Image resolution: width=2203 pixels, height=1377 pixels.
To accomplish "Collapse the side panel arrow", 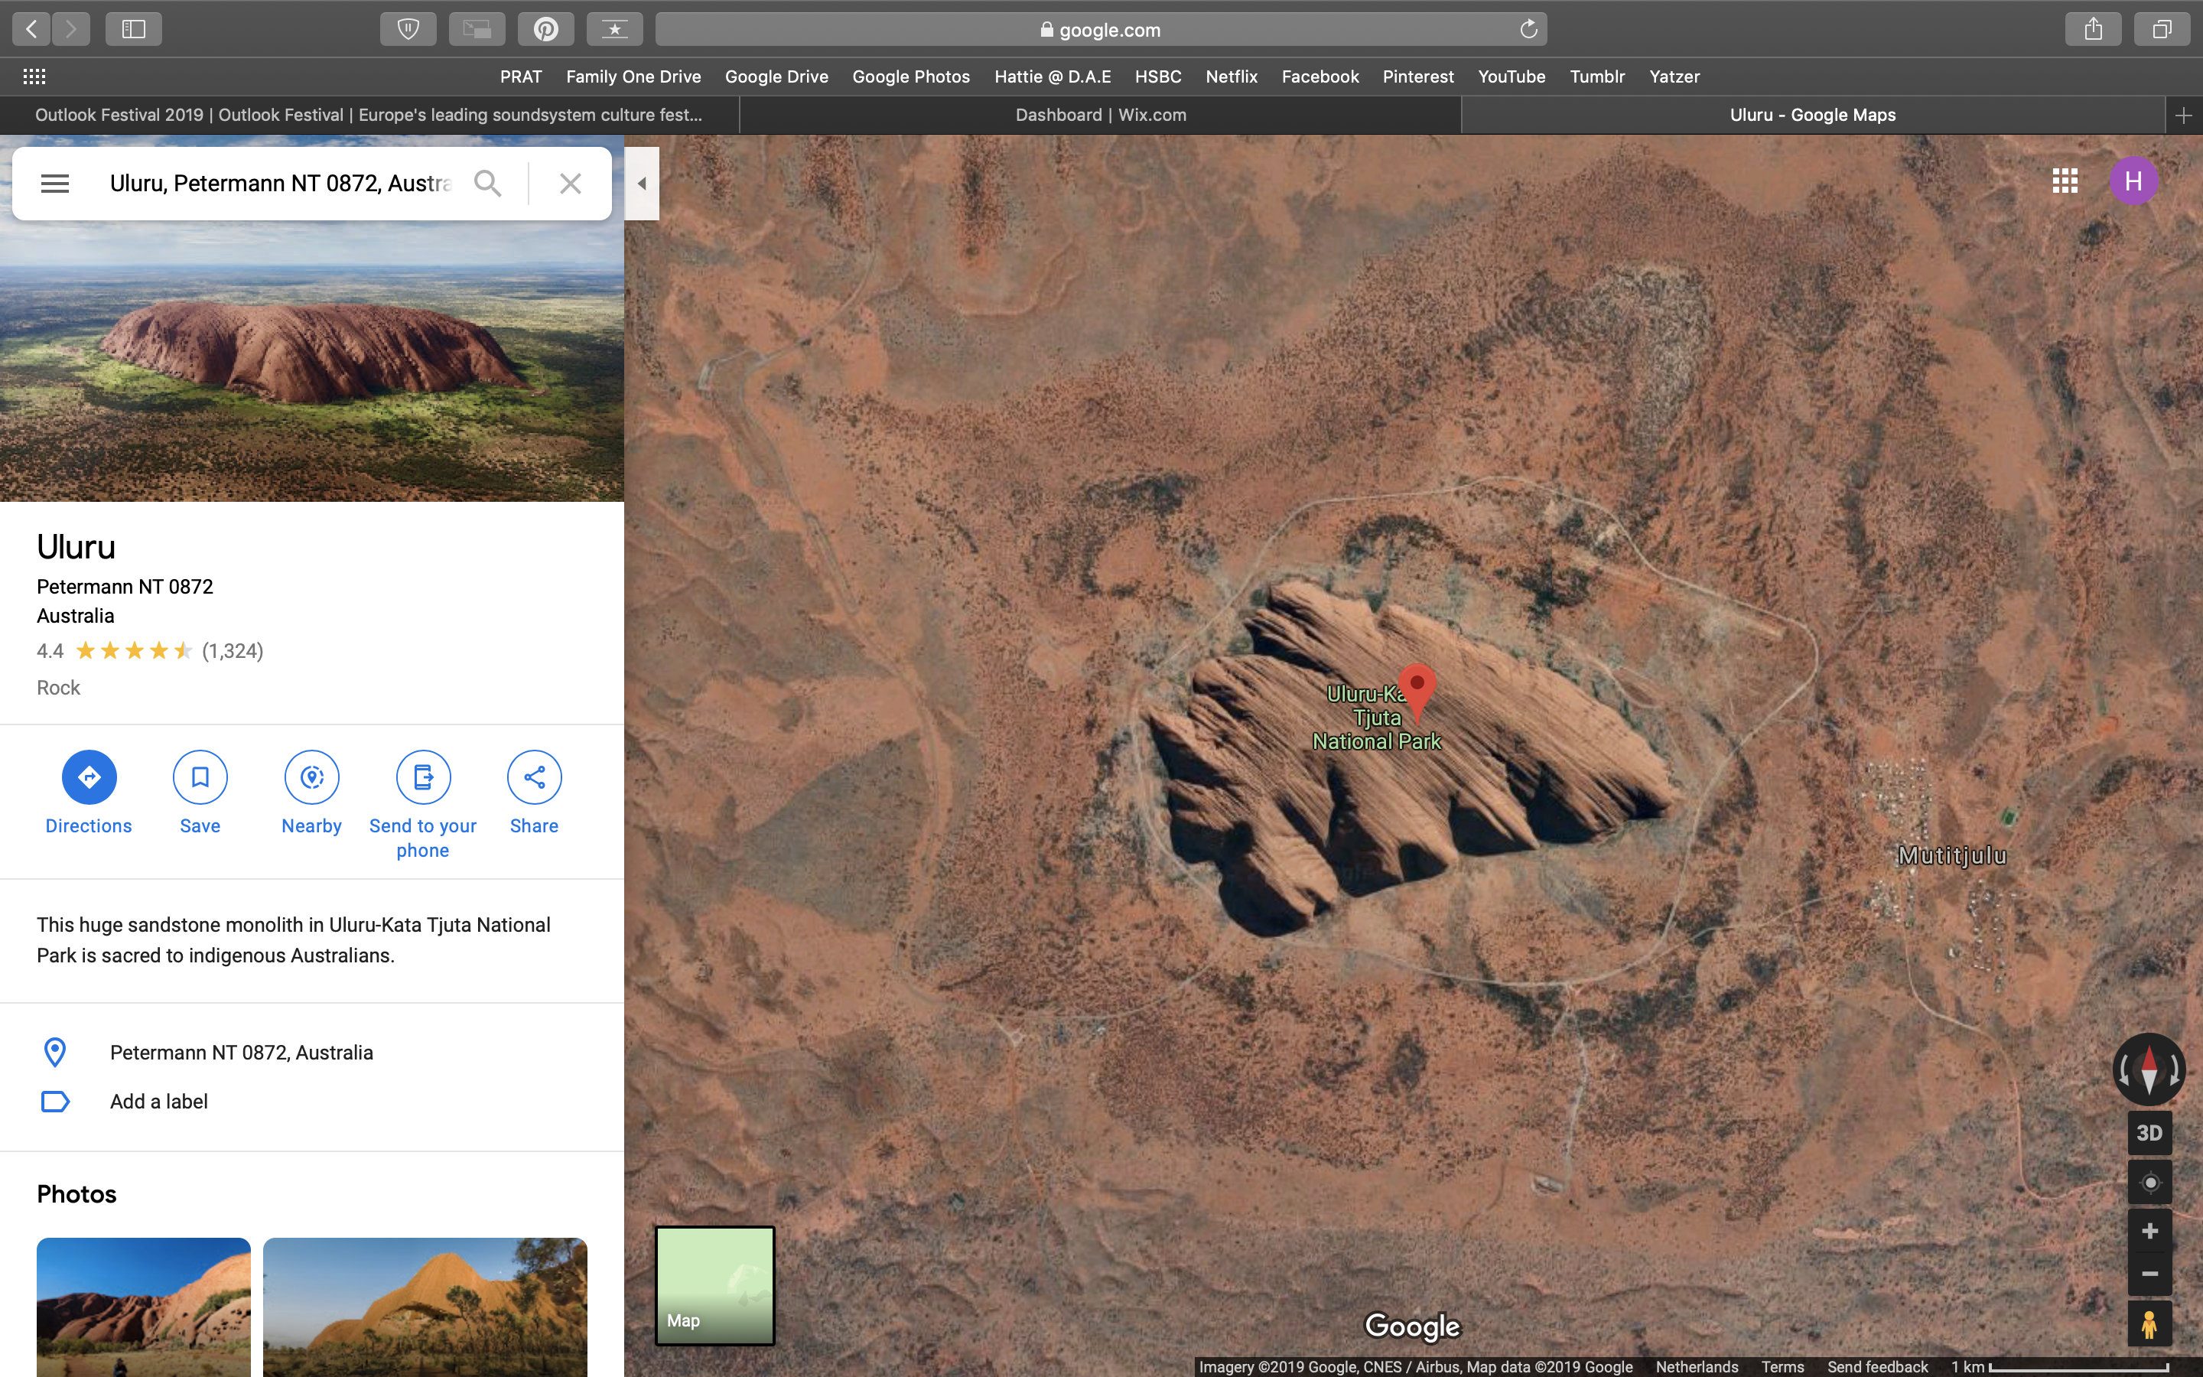I will coord(642,183).
